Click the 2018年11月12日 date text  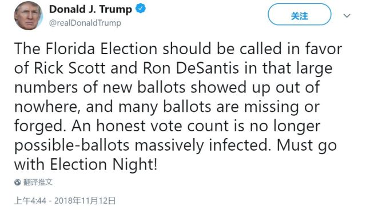(85, 200)
